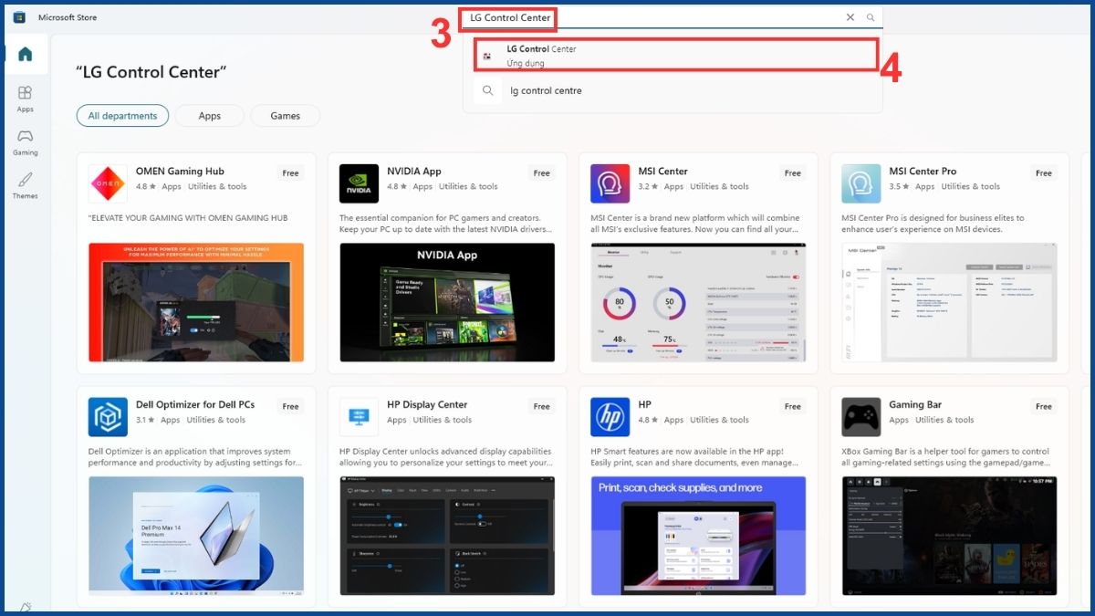Click the Gaming Bar title text
Screen dimensions: 1095x616
click(x=915, y=404)
